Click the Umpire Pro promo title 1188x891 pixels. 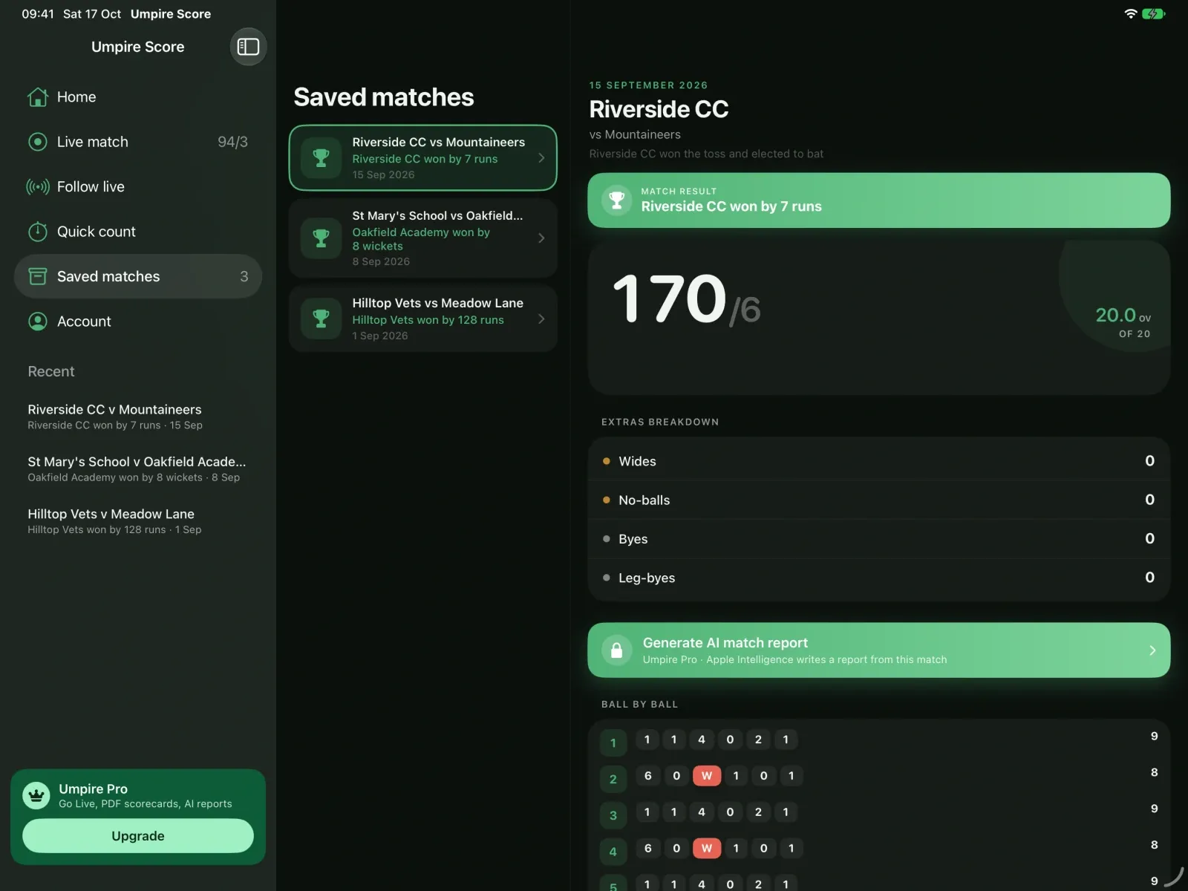(93, 789)
